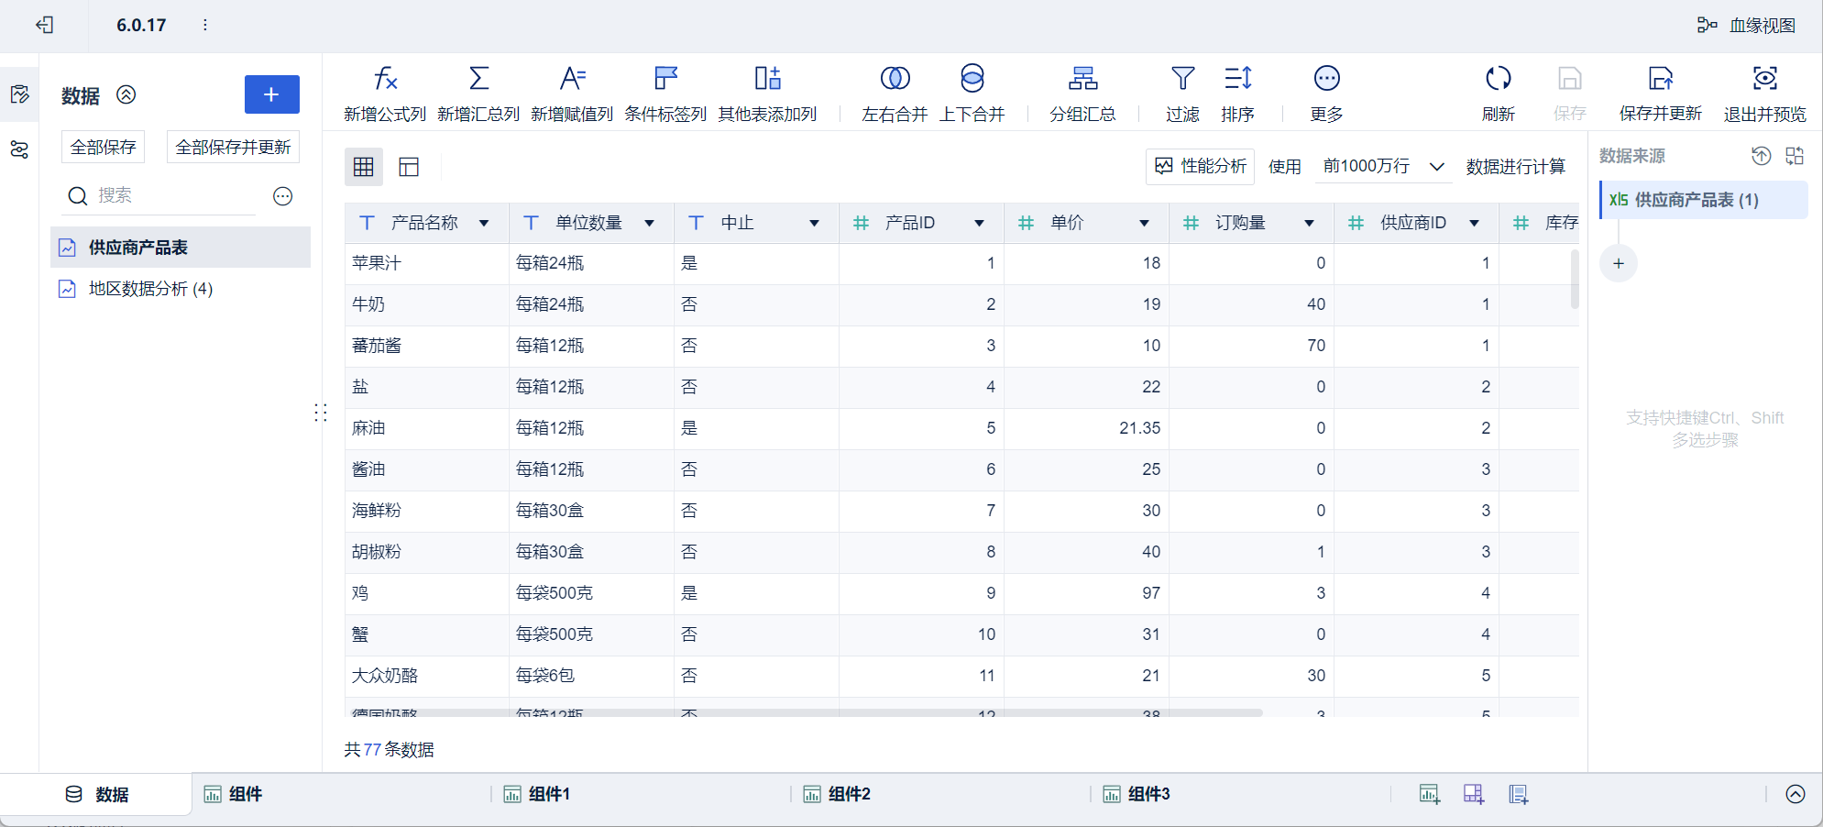Image resolution: width=1823 pixels, height=827 pixels.
Task: Click 保存并更新 toolbar button
Action: coord(1660,94)
